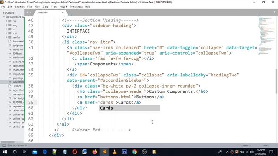278x156 pixels.
Task: Open Cortana search circle in taskbar
Action: [14, 152]
